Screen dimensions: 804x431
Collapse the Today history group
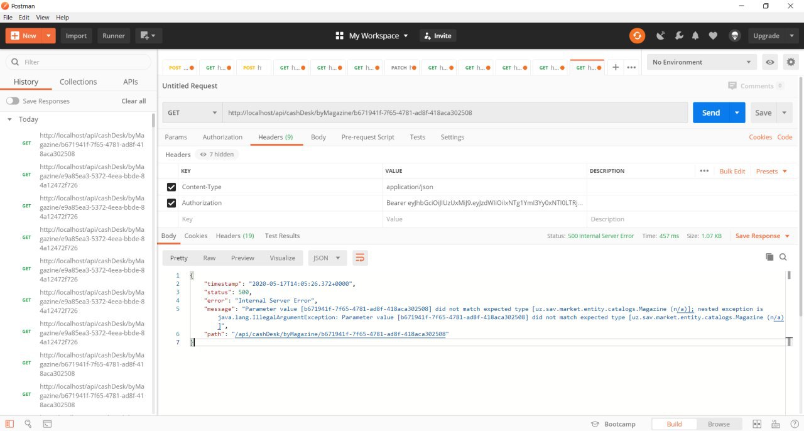[9, 119]
